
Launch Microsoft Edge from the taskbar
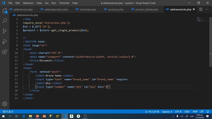pos(24,116)
